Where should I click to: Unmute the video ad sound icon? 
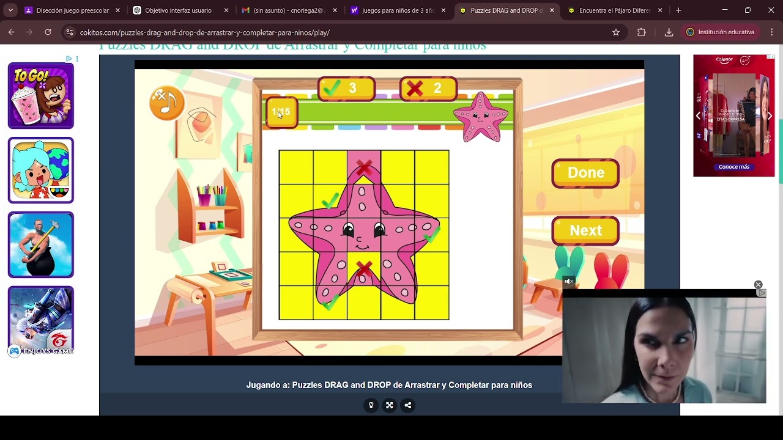[569, 281]
